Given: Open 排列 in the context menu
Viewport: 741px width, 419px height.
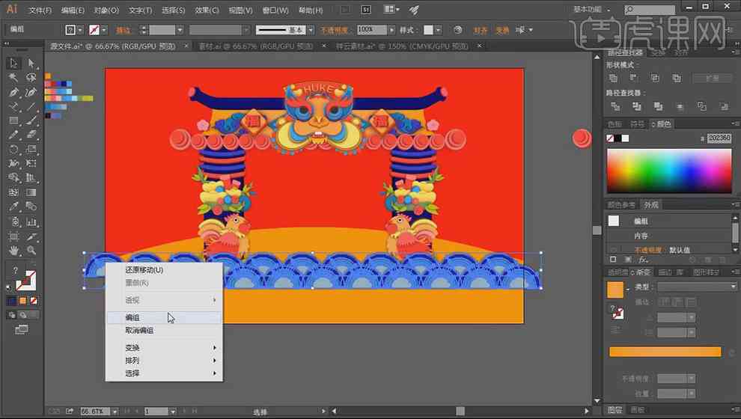Looking at the screenshot, I should (164, 361).
